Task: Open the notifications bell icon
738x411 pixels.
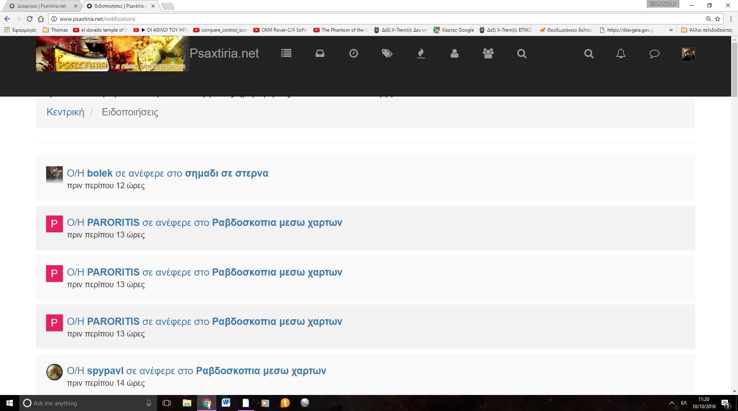Action: tap(621, 53)
